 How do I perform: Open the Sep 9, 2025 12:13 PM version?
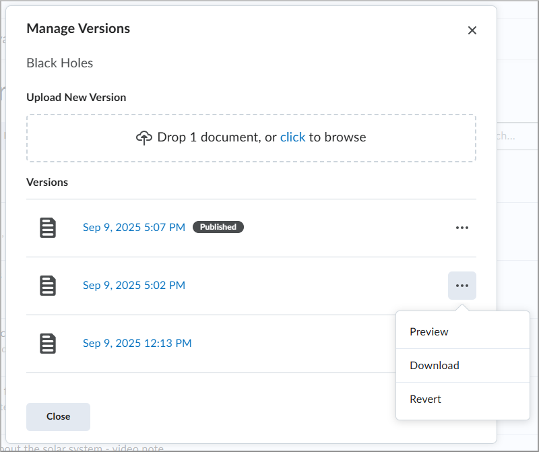[x=137, y=344]
